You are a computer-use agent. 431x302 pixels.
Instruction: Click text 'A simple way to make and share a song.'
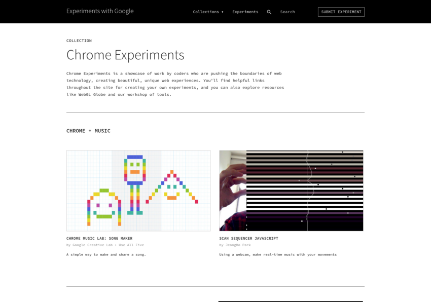(106, 254)
